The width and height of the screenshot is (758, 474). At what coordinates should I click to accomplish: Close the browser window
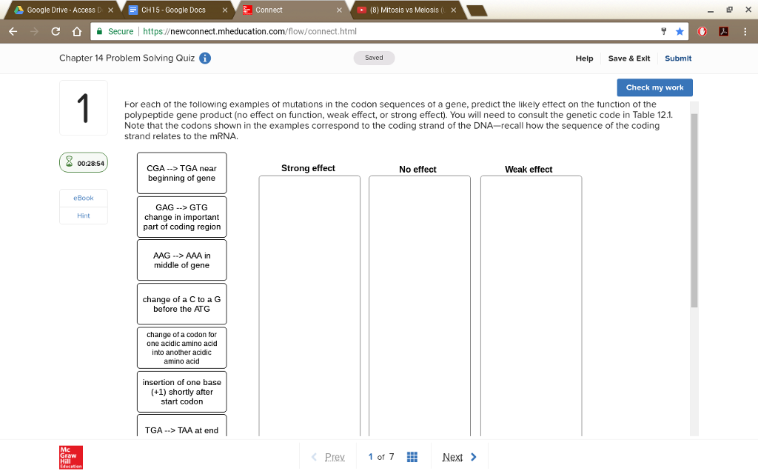(x=748, y=10)
